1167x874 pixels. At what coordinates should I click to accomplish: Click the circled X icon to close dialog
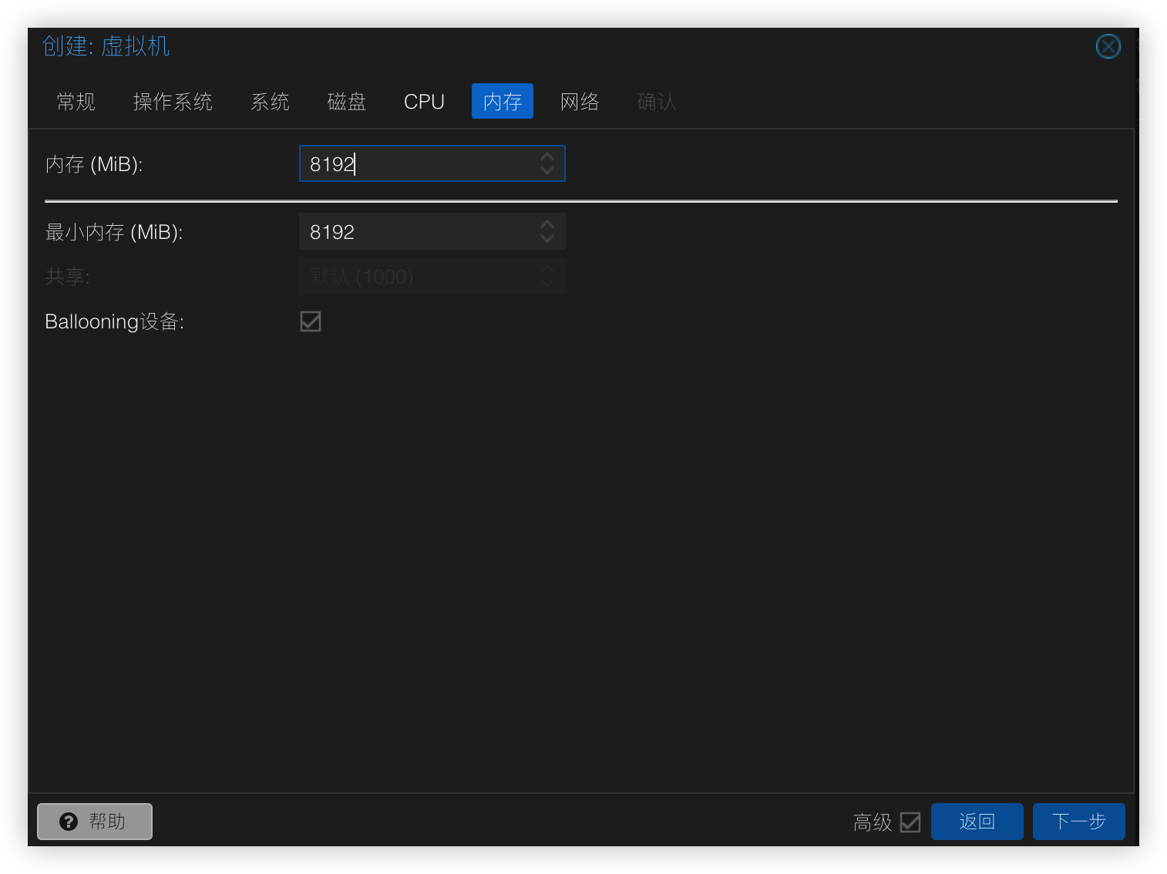1108,46
